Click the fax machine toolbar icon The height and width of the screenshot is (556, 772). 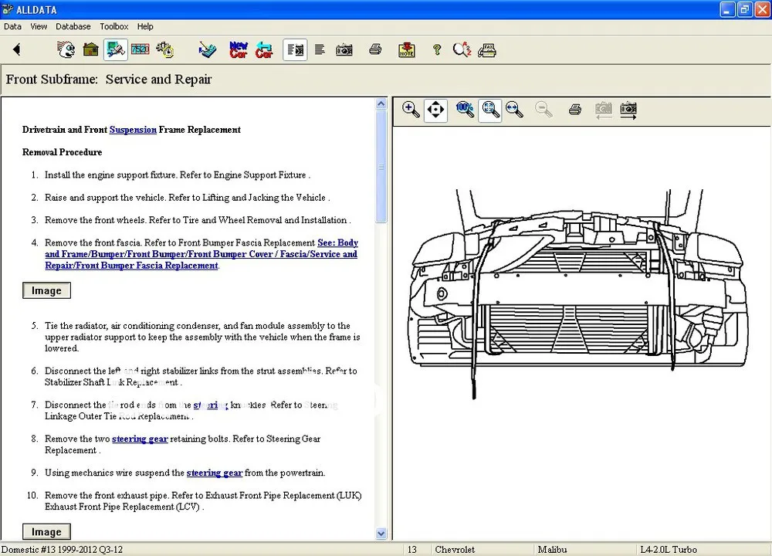coord(486,49)
